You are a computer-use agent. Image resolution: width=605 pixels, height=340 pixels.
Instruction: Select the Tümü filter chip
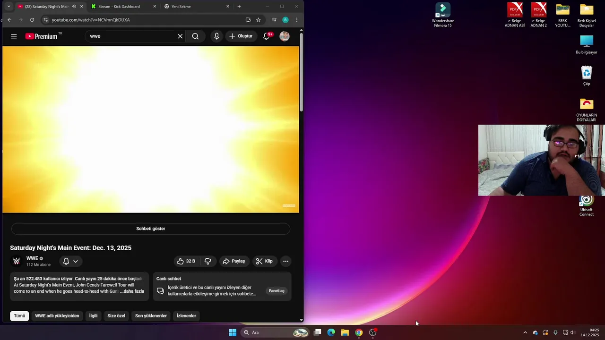point(19,316)
